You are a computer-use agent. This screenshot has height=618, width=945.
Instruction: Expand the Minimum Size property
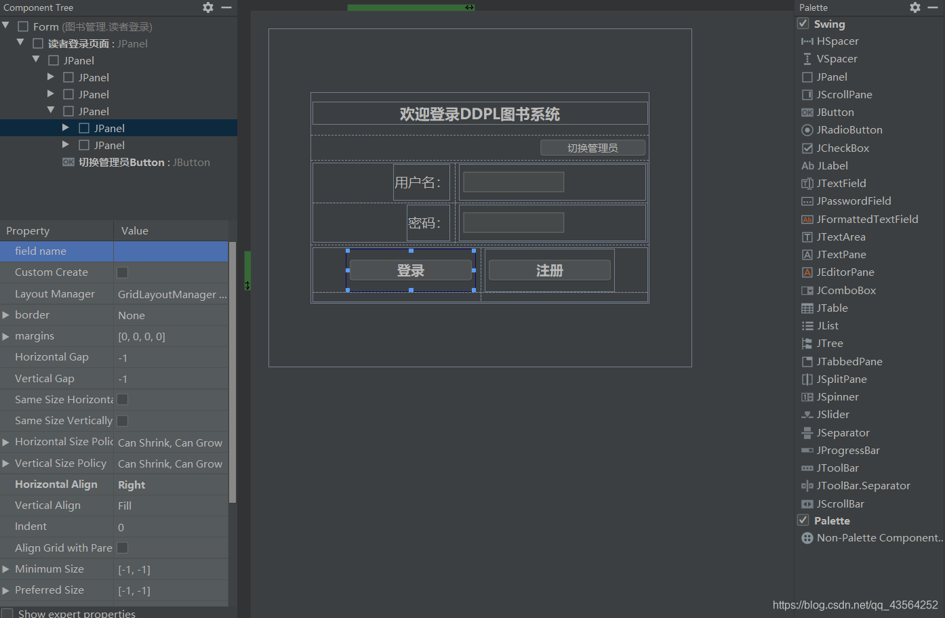(5, 569)
